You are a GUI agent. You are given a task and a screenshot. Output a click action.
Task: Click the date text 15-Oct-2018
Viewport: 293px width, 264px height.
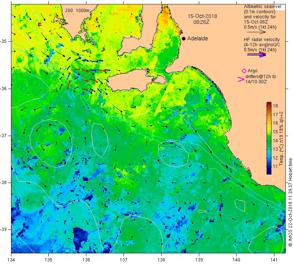[203, 16]
